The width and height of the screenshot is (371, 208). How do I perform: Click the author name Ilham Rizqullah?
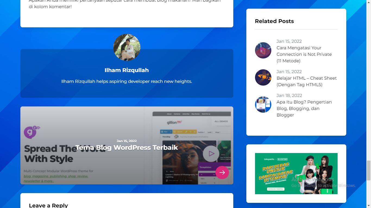pos(127,70)
